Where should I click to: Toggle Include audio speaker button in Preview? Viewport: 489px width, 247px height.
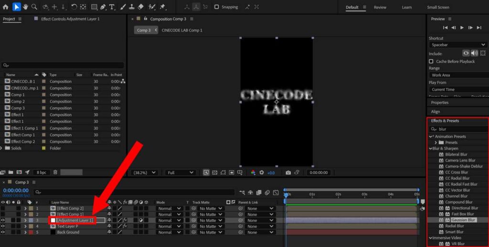pyautogui.click(x=474, y=54)
